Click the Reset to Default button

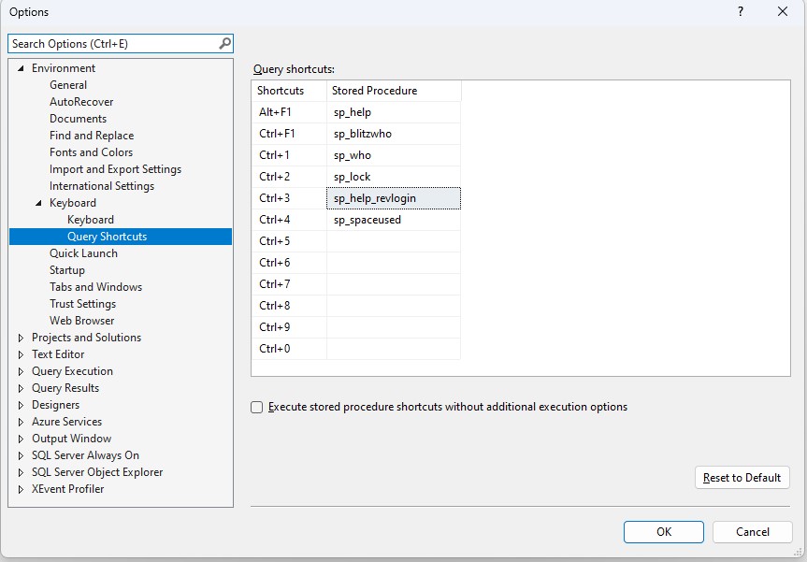pos(742,477)
